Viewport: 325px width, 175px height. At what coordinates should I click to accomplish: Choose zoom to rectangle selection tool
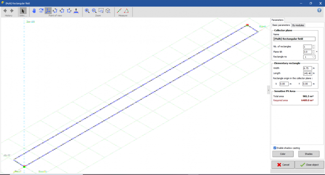pyautogui.click(x=101, y=11)
